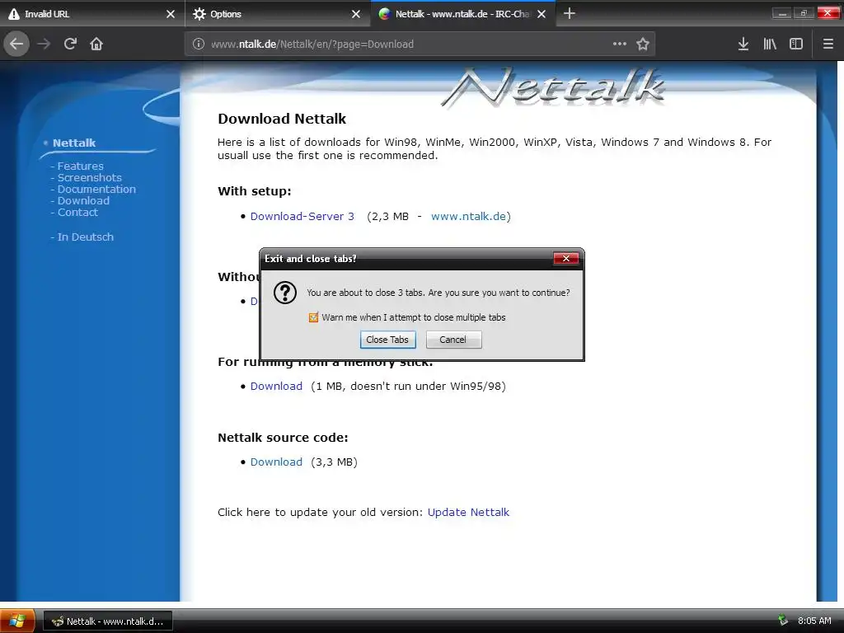This screenshot has width=844, height=633.
Task: Open the Firefox hamburger menu
Action: tap(828, 44)
